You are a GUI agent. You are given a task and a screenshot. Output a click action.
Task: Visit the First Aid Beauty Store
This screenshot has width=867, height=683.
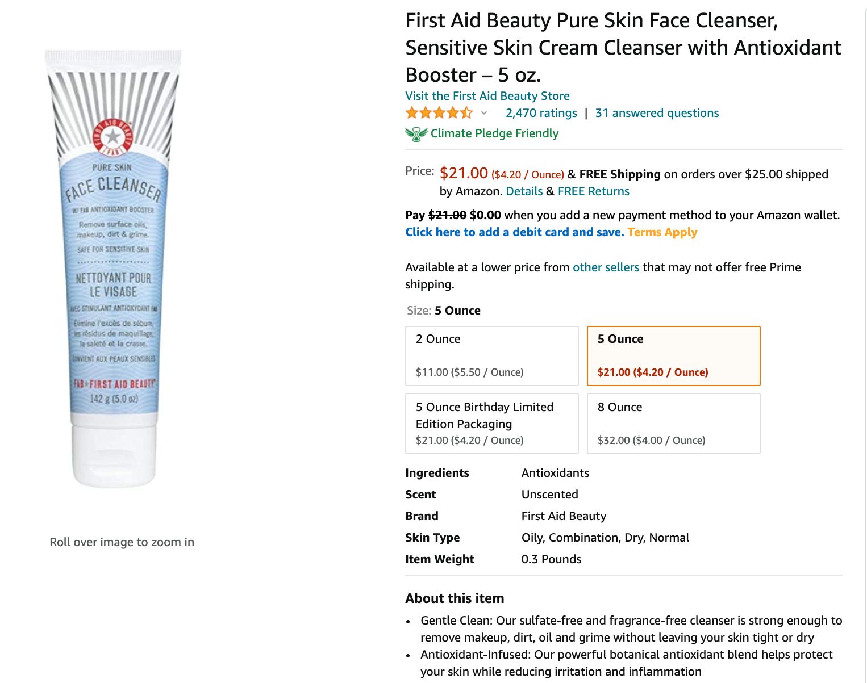click(x=487, y=96)
